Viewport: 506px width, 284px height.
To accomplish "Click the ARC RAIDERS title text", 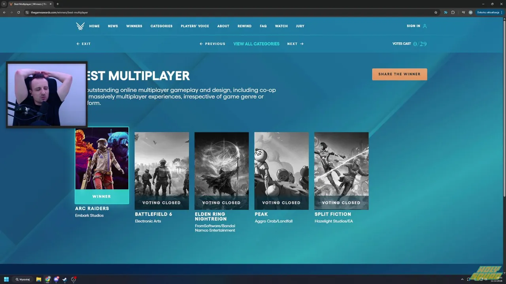I will tap(92, 209).
